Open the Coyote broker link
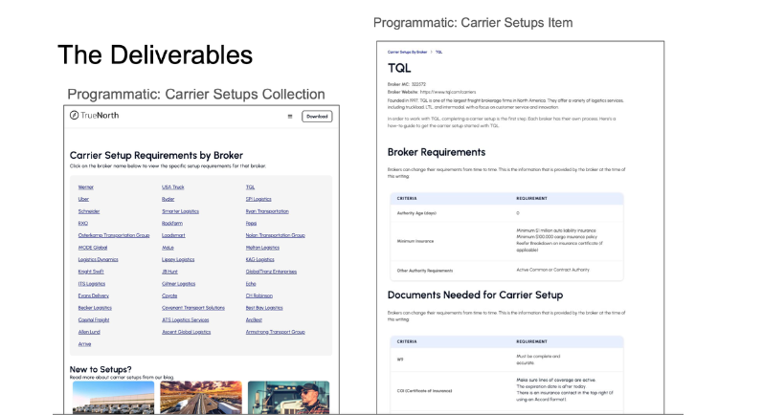763x415 pixels. pos(169,295)
